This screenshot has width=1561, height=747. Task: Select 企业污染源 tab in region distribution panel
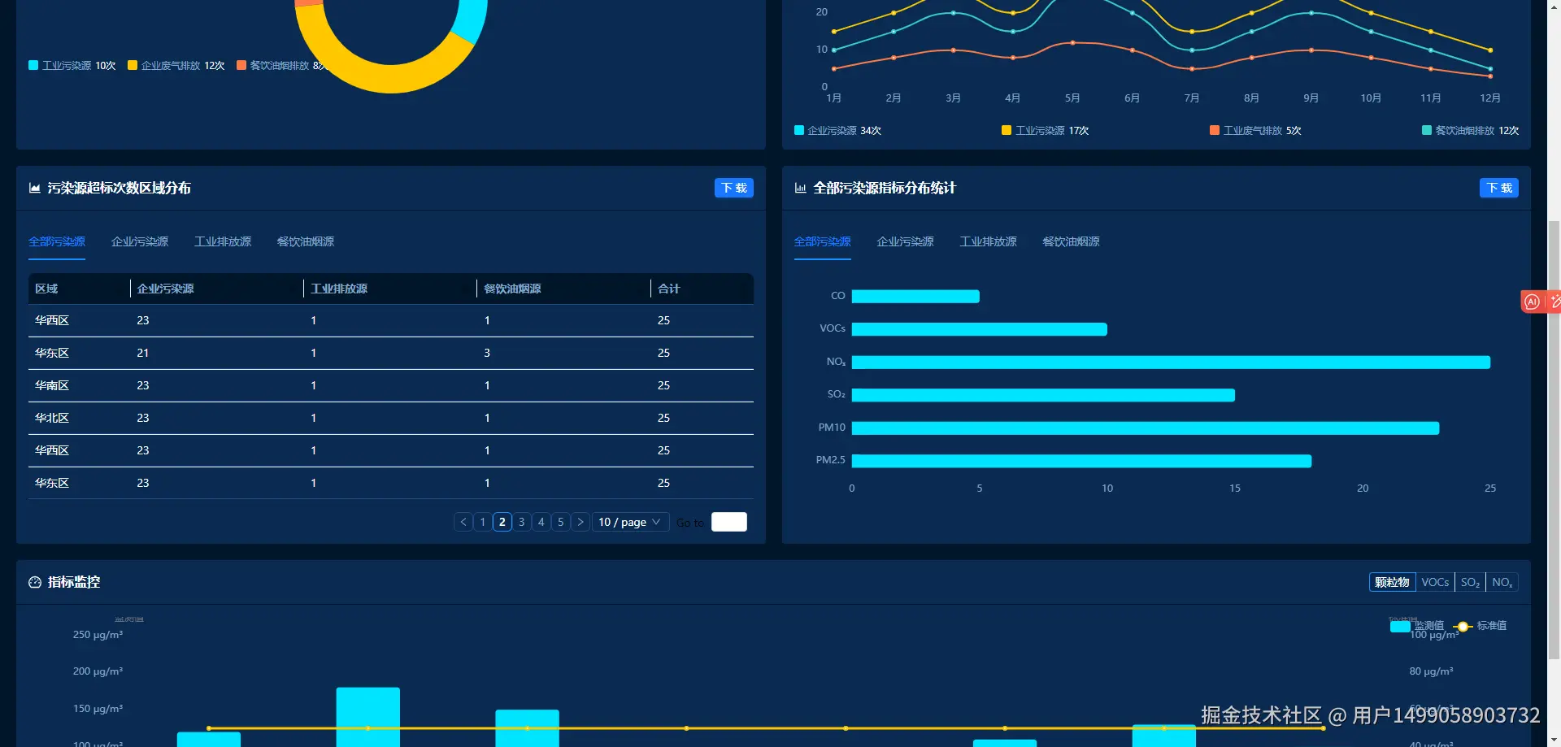tap(140, 241)
